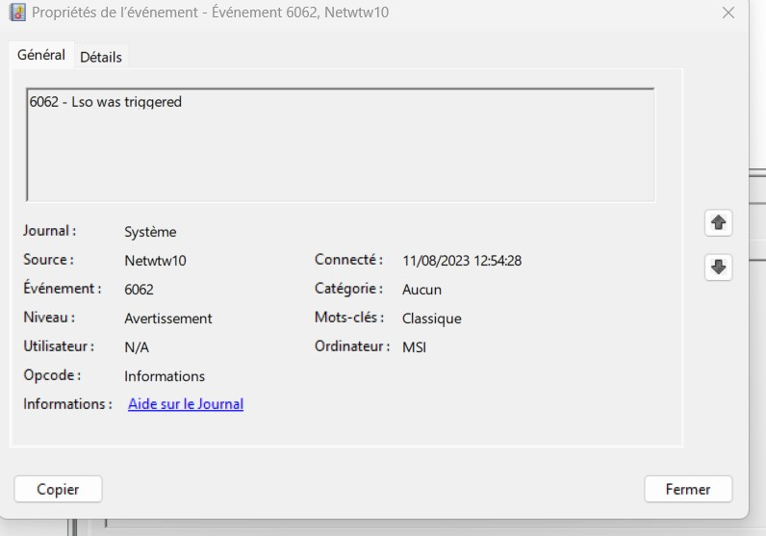Viewport: 766px width, 536px height.
Task: Click the '6062 - Lso was triggered' text
Action: click(x=106, y=102)
